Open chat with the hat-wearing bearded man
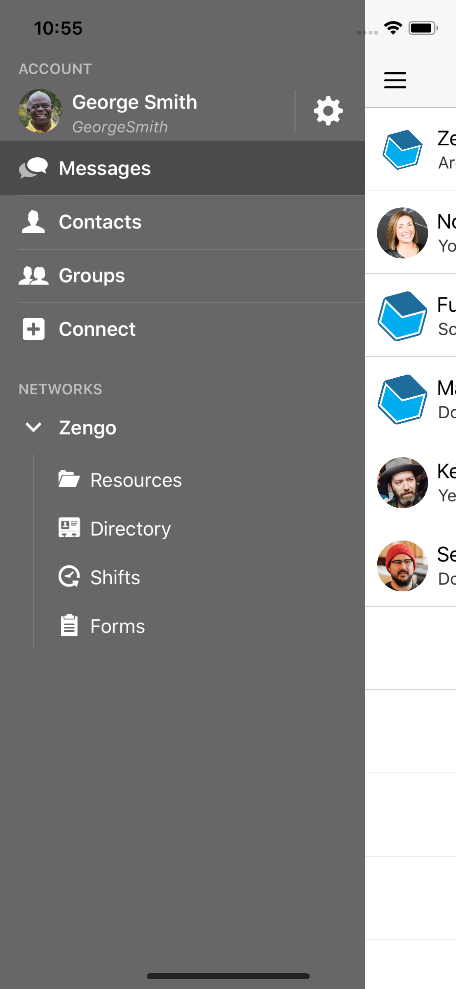Viewport: 456px width, 989px height. point(402,482)
